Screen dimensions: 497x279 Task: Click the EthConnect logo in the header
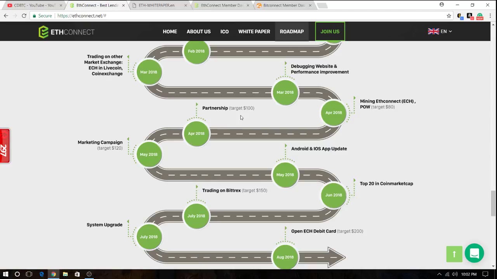pyautogui.click(x=66, y=32)
